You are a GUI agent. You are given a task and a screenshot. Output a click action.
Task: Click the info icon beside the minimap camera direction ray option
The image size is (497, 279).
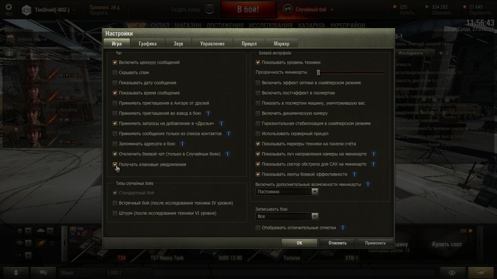click(374, 154)
